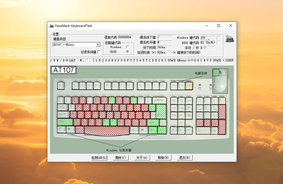Screen dimensions: 283x184
Task: Click the left arrow key on keyboard image
Action: pos(174,130)
